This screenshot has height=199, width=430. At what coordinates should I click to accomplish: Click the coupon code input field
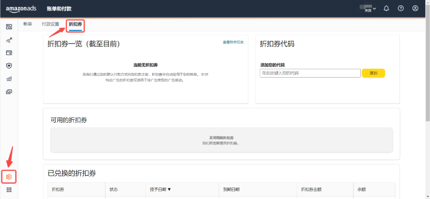(310, 73)
